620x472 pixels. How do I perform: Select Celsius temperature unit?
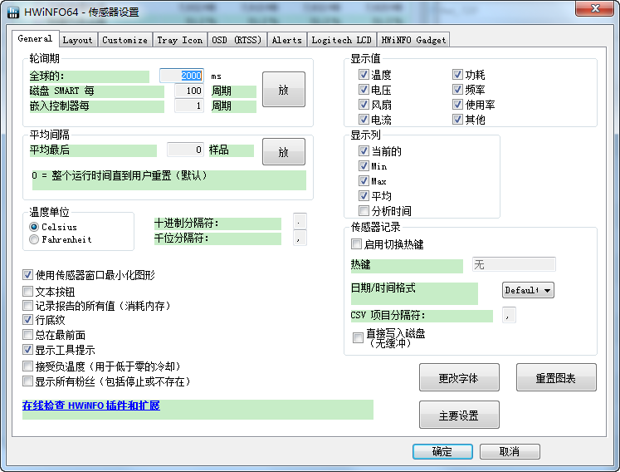coord(34,227)
